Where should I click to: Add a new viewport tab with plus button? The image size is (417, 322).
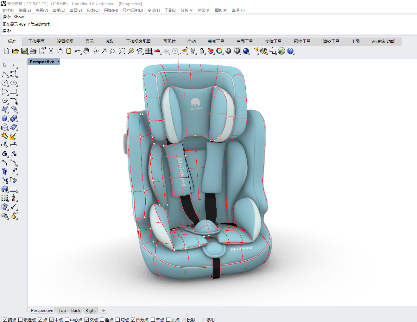(x=103, y=310)
